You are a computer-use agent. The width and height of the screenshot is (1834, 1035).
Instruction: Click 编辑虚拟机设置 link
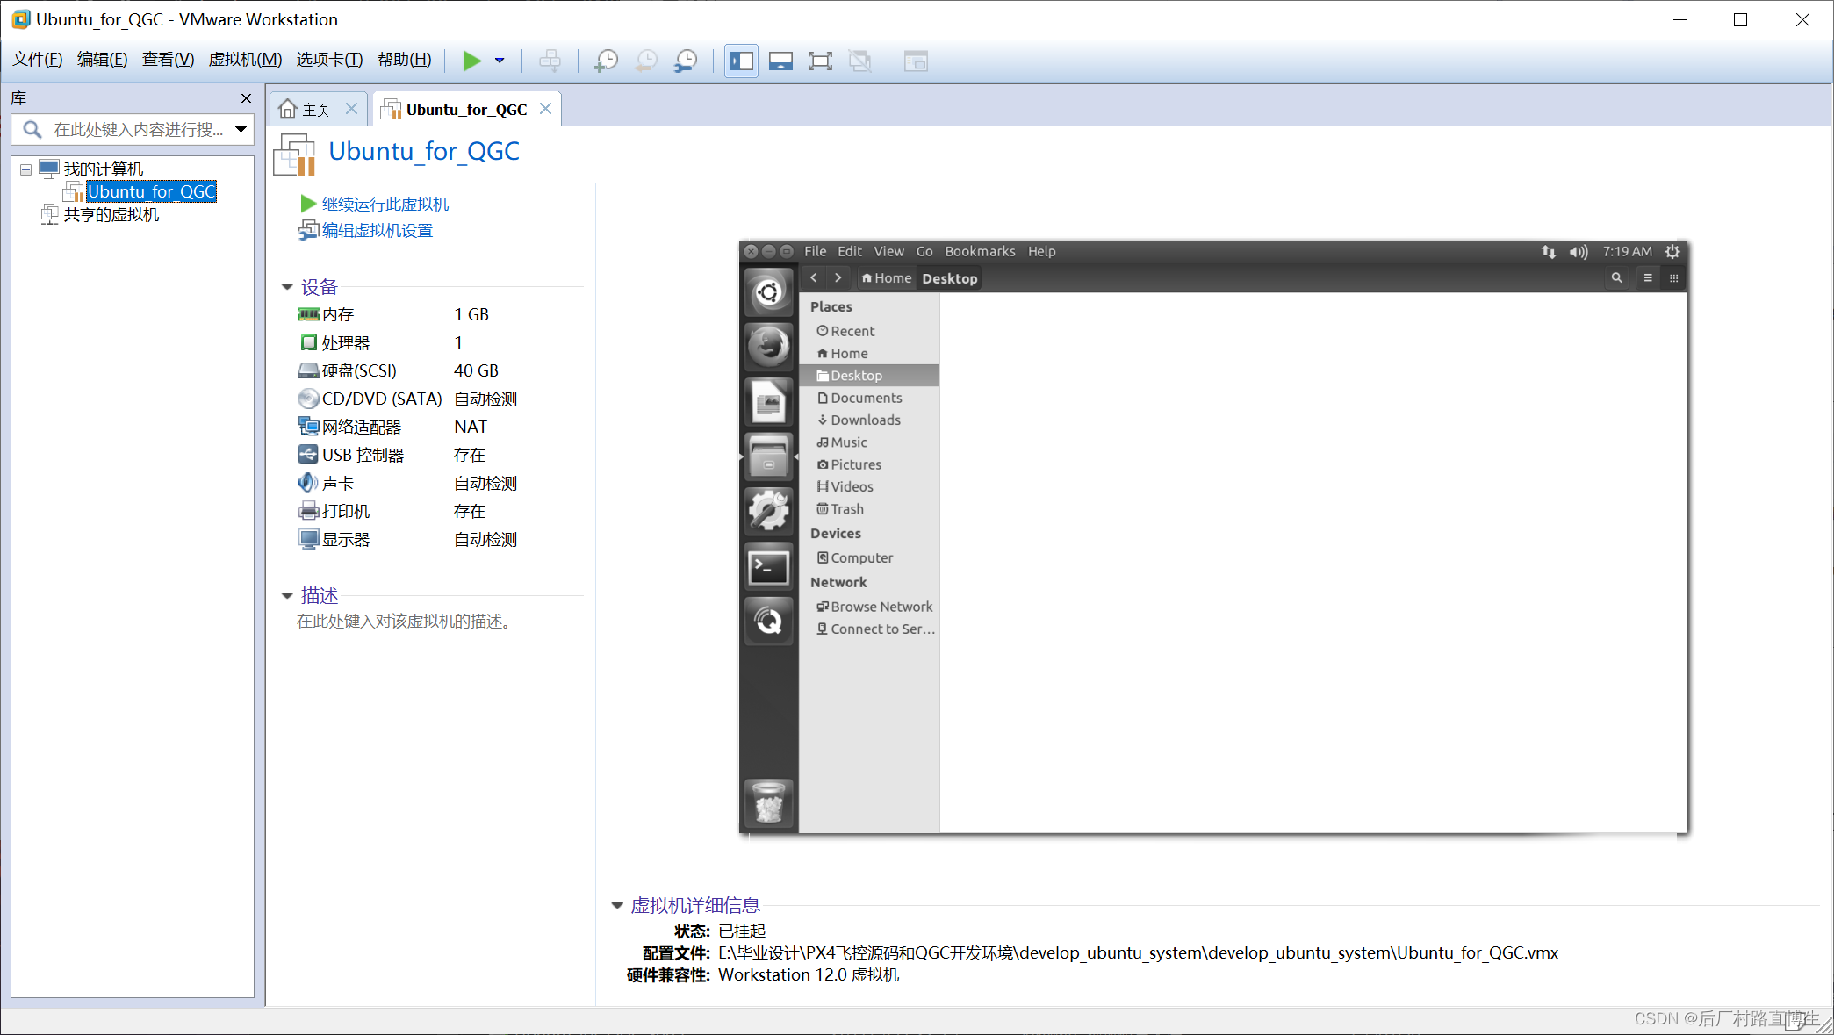(x=377, y=230)
